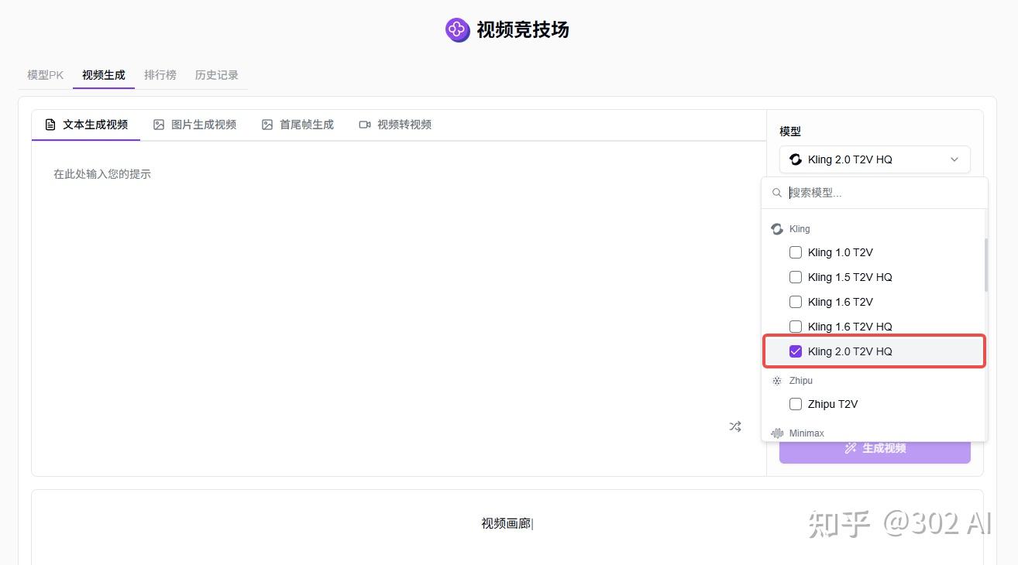
Task: Click the camera icon on 视频转视频 tab
Action: 365,125
